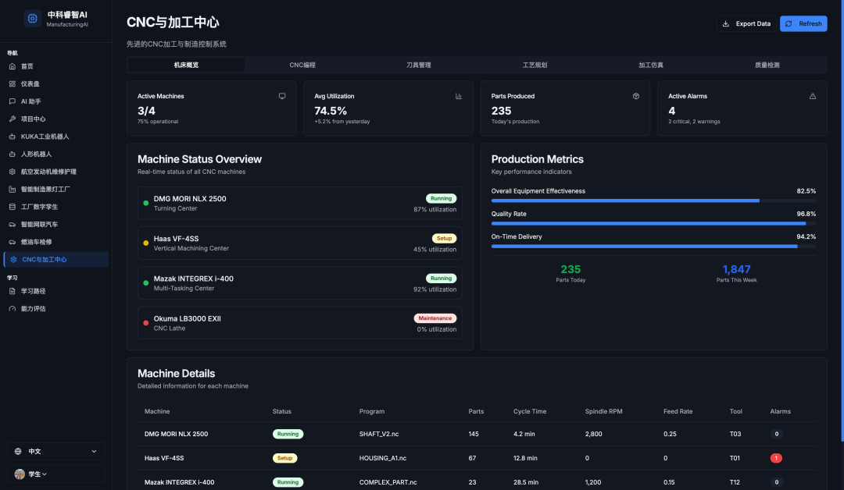Select the 质量检测 tab
The height and width of the screenshot is (490, 844).
coord(767,65)
